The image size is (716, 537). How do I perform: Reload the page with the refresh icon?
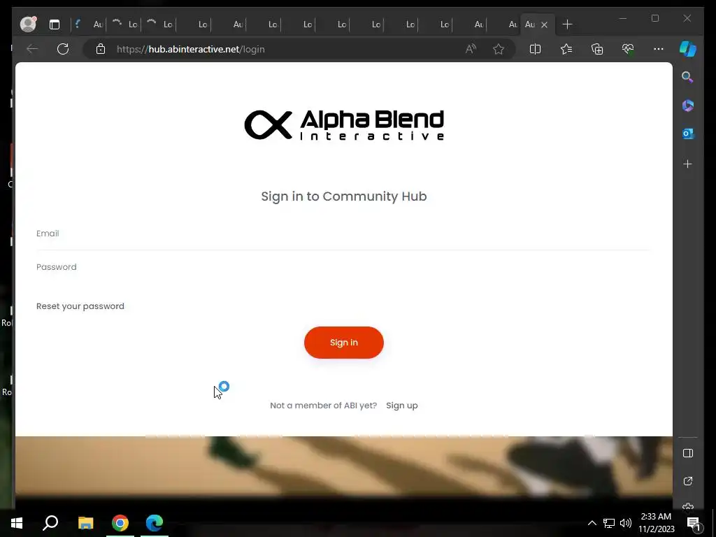[x=63, y=49]
